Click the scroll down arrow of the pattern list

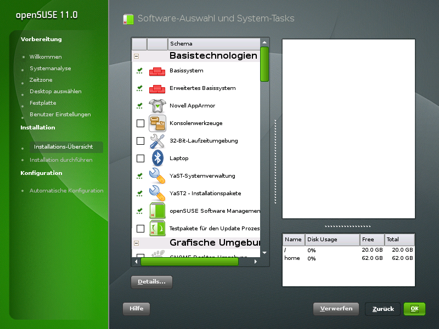click(x=264, y=253)
